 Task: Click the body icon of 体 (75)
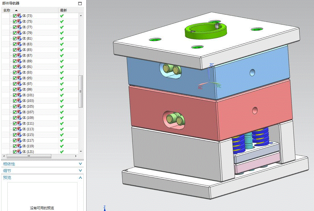pos(19,22)
